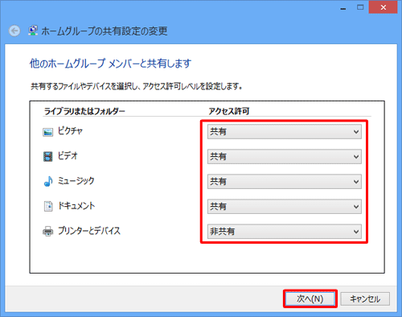Click the 次へ(N) button

[310, 298]
